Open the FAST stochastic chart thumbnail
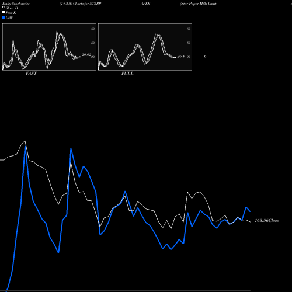Screen dimensions: 292x292 tap(49, 47)
